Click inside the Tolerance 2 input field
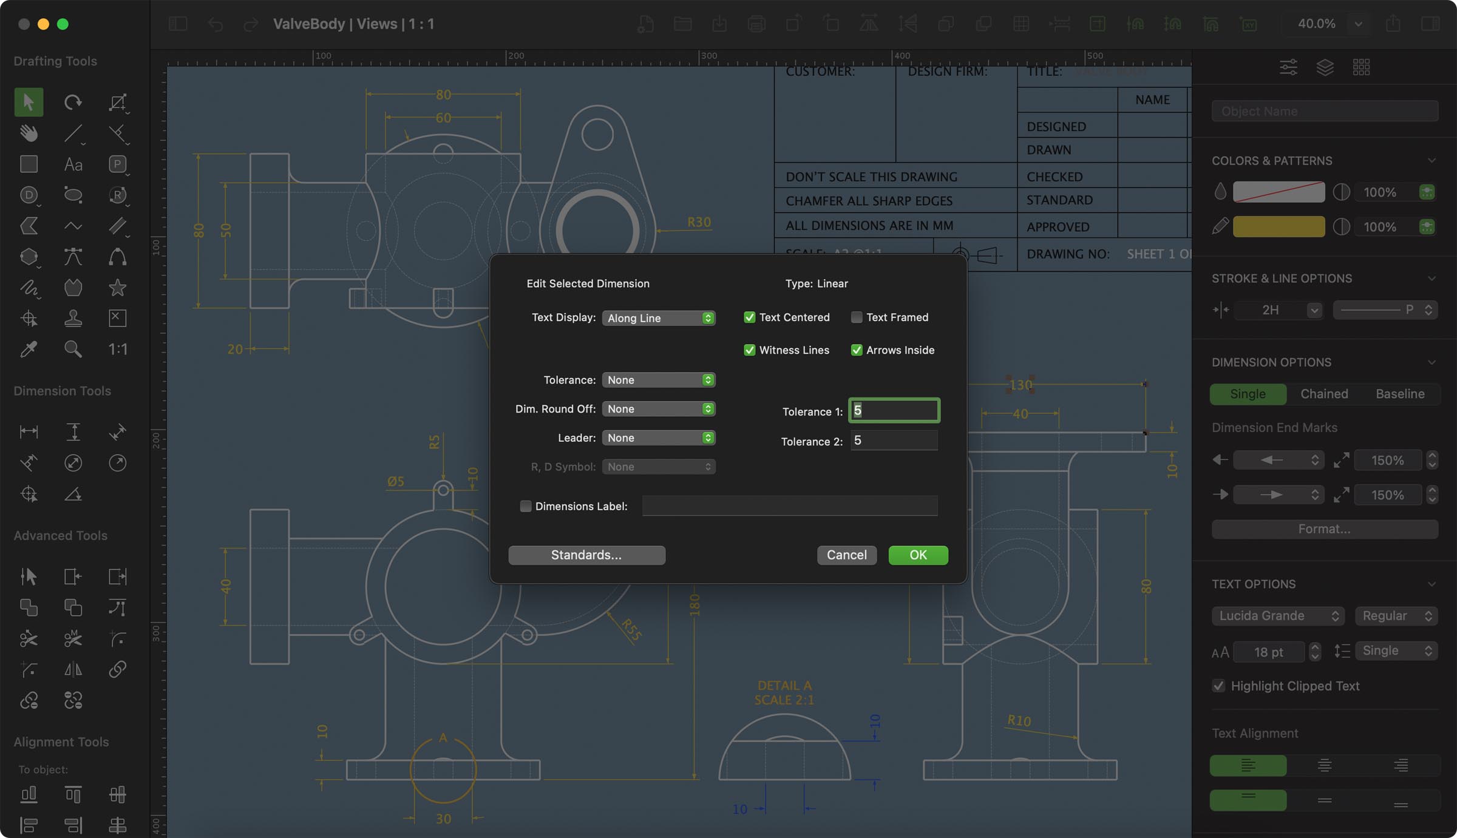Screen dimensions: 1457x838 [893, 441]
